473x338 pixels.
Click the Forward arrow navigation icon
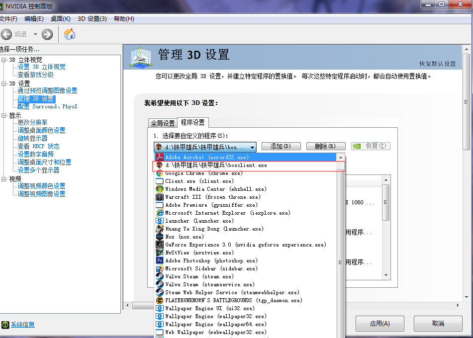pos(47,34)
